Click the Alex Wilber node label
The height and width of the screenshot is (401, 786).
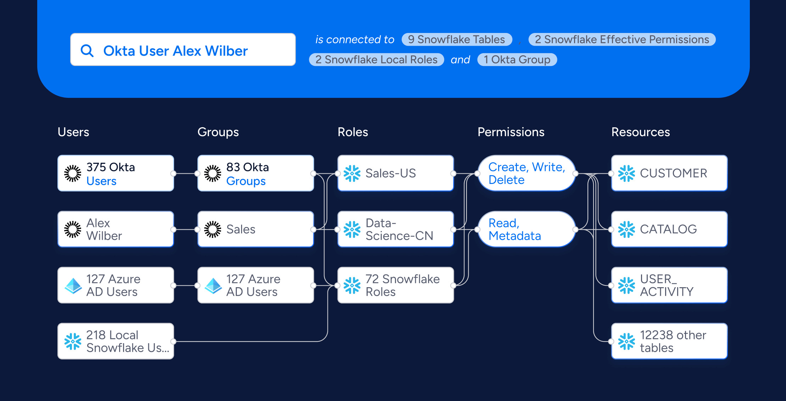coord(104,229)
